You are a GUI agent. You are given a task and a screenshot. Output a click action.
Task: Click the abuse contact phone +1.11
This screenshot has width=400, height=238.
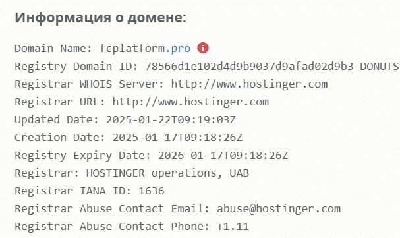(x=233, y=227)
